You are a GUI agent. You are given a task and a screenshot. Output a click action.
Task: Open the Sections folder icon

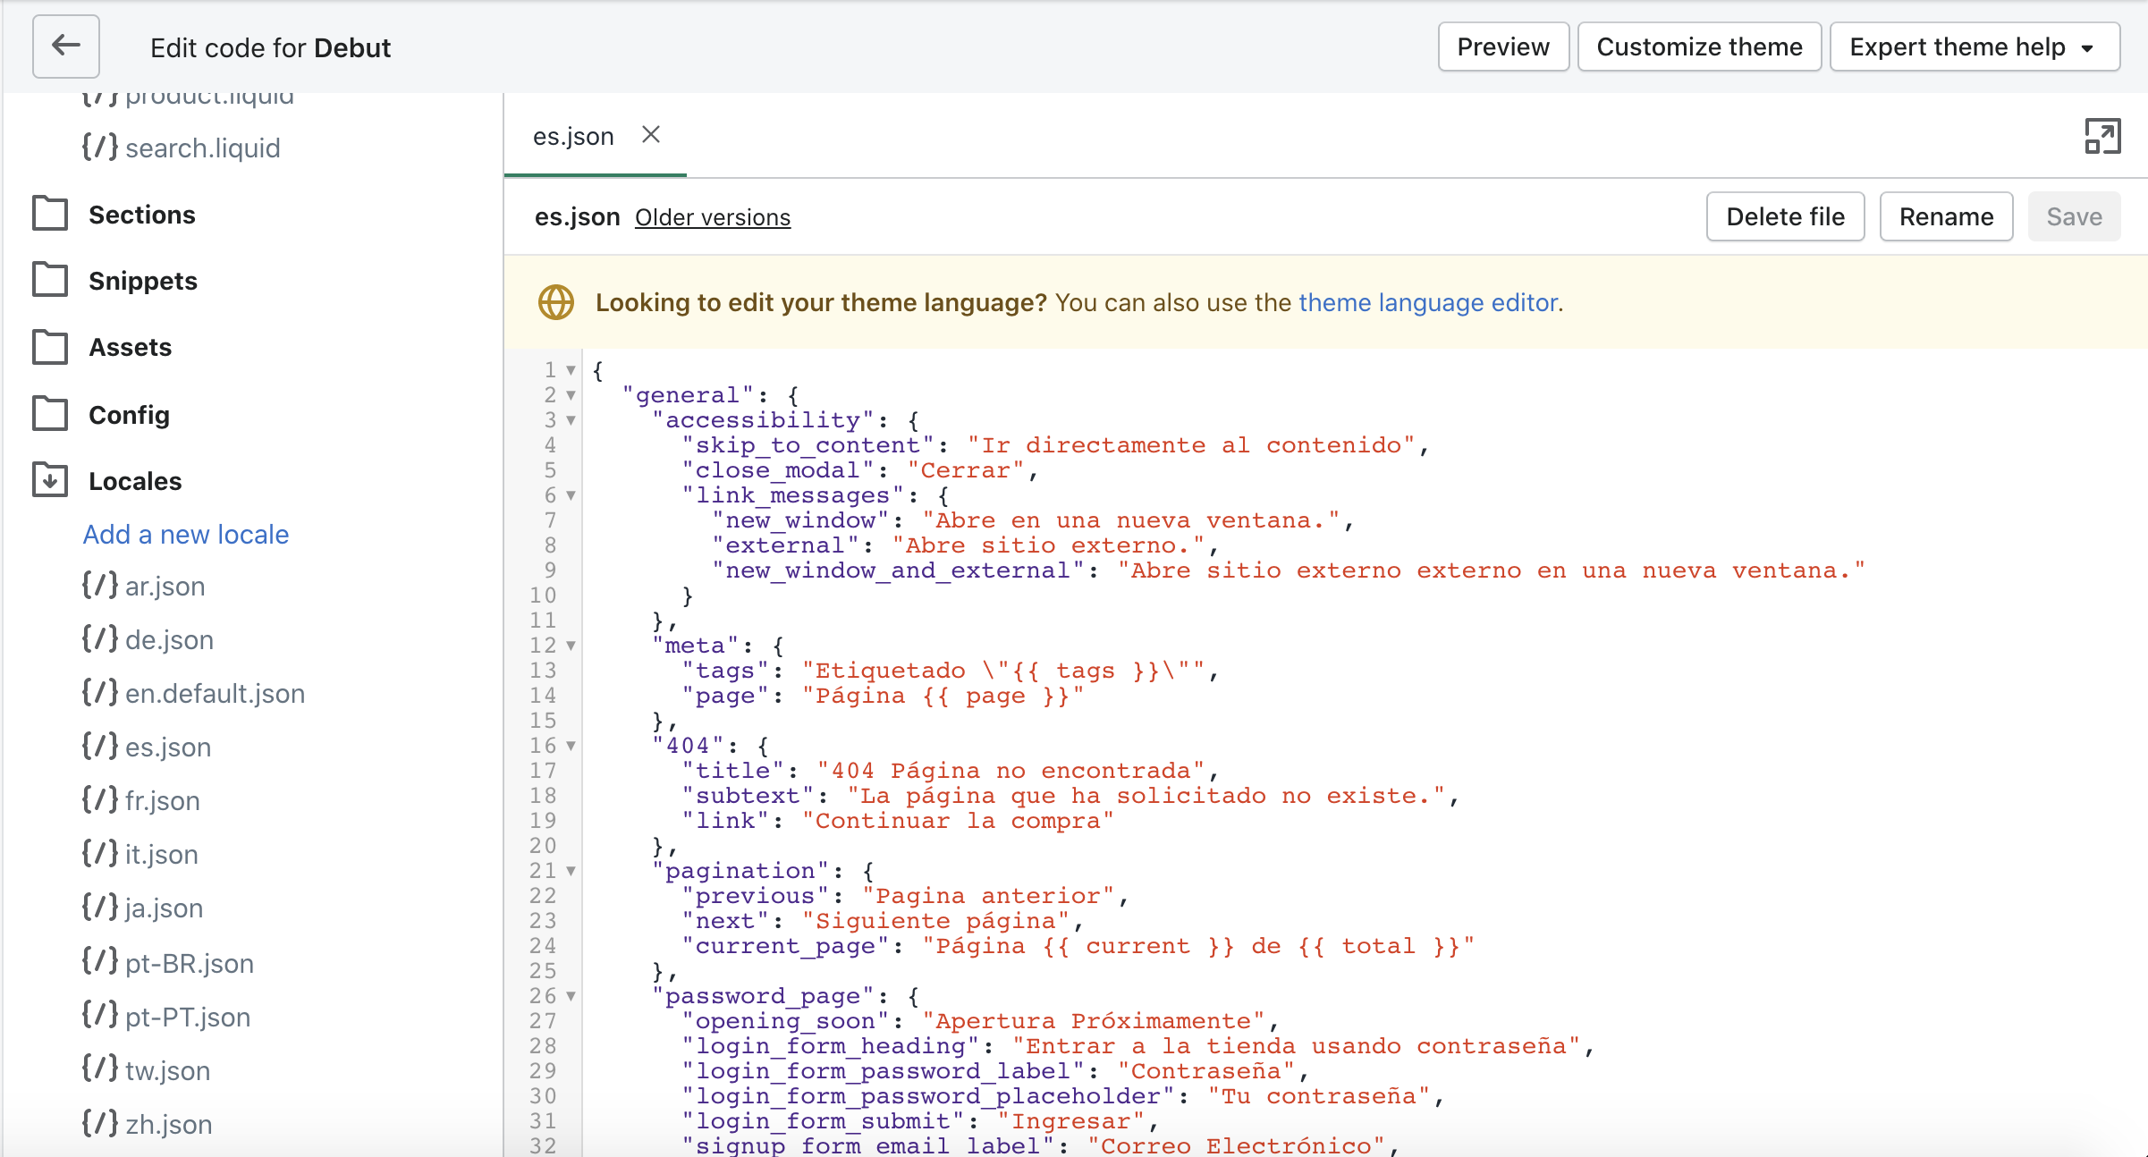(50, 214)
